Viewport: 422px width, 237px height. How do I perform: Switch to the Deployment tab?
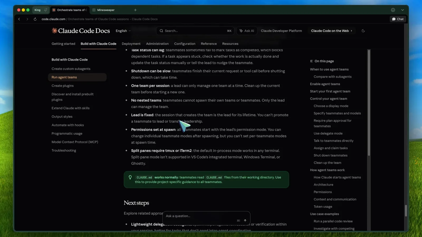click(131, 44)
